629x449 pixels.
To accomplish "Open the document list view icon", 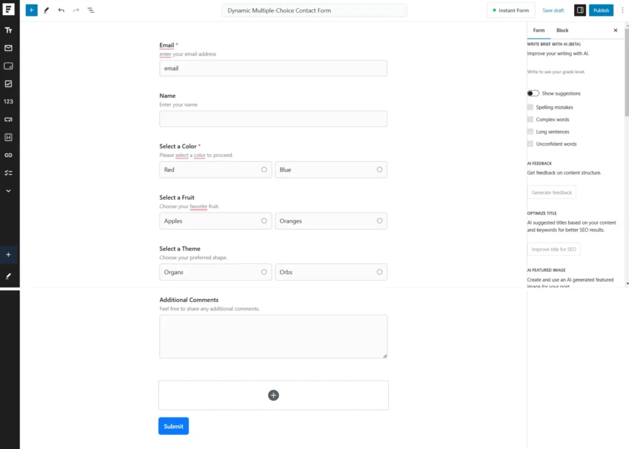I will (90, 10).
